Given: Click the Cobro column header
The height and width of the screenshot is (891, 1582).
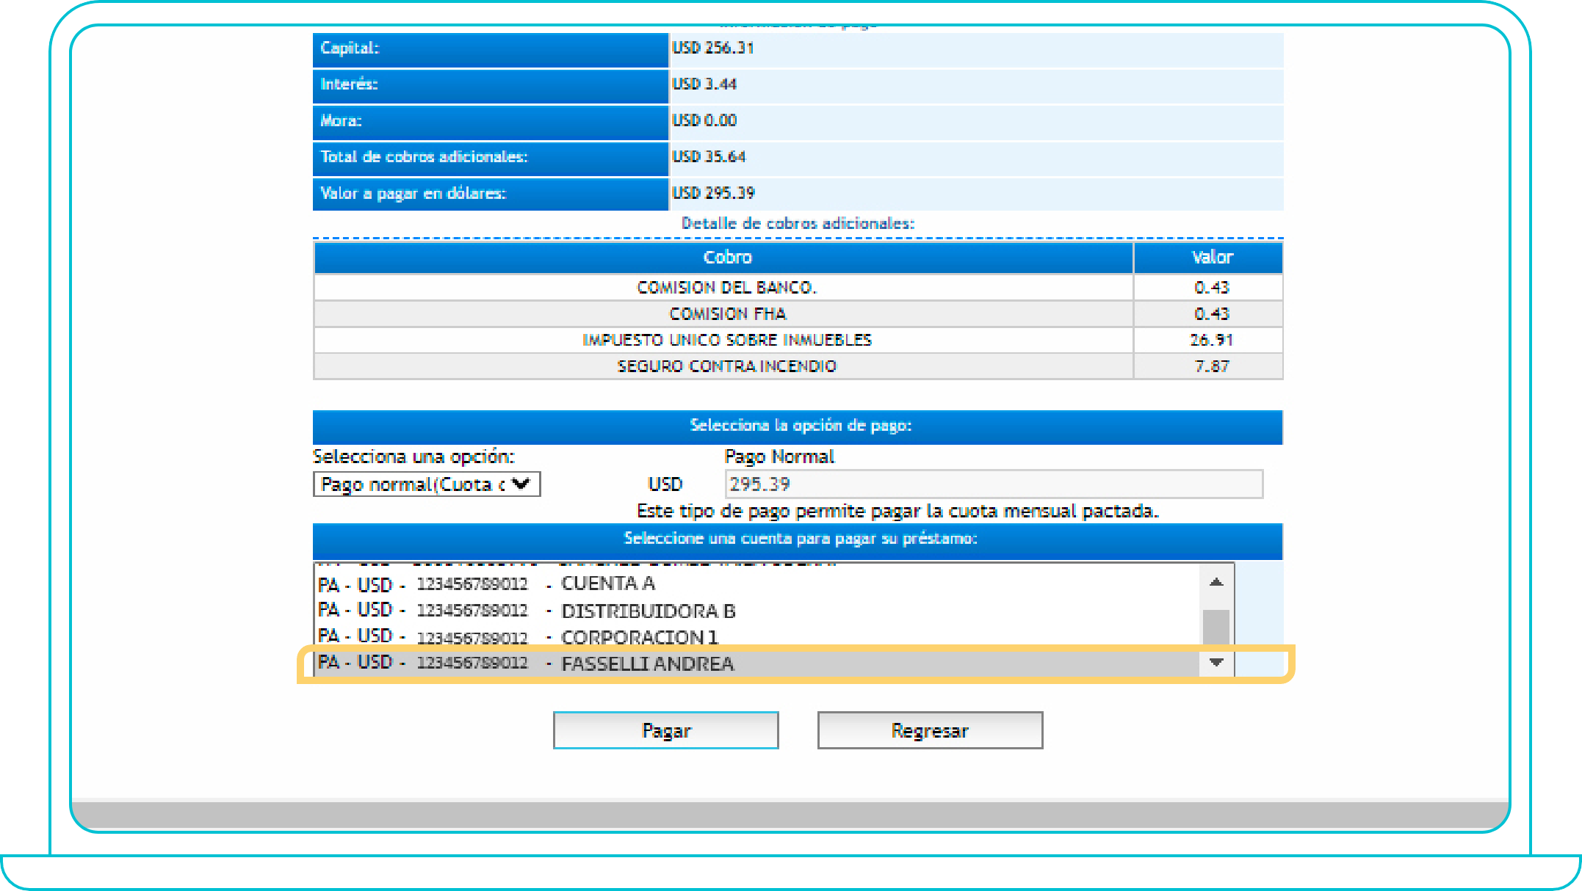Looking at the screenshot, I should click(726, 258).
